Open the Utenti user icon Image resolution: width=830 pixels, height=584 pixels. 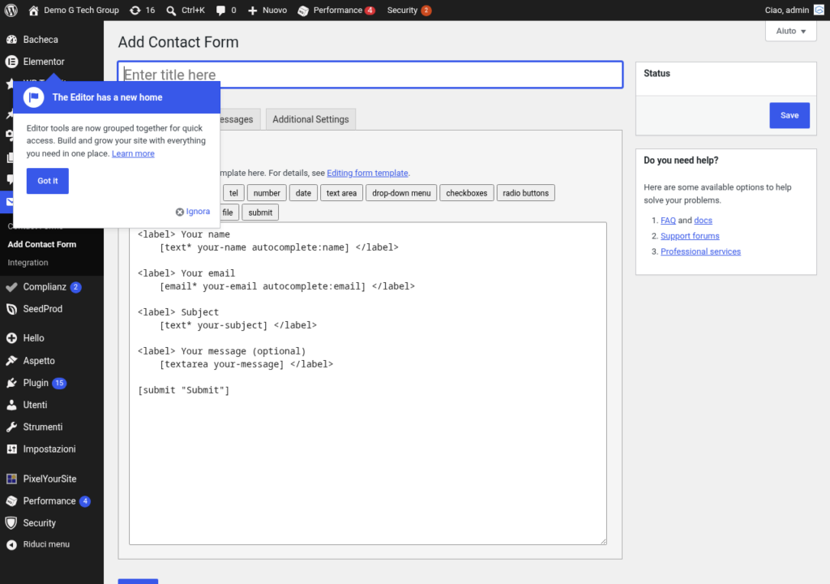pos(11,405)
